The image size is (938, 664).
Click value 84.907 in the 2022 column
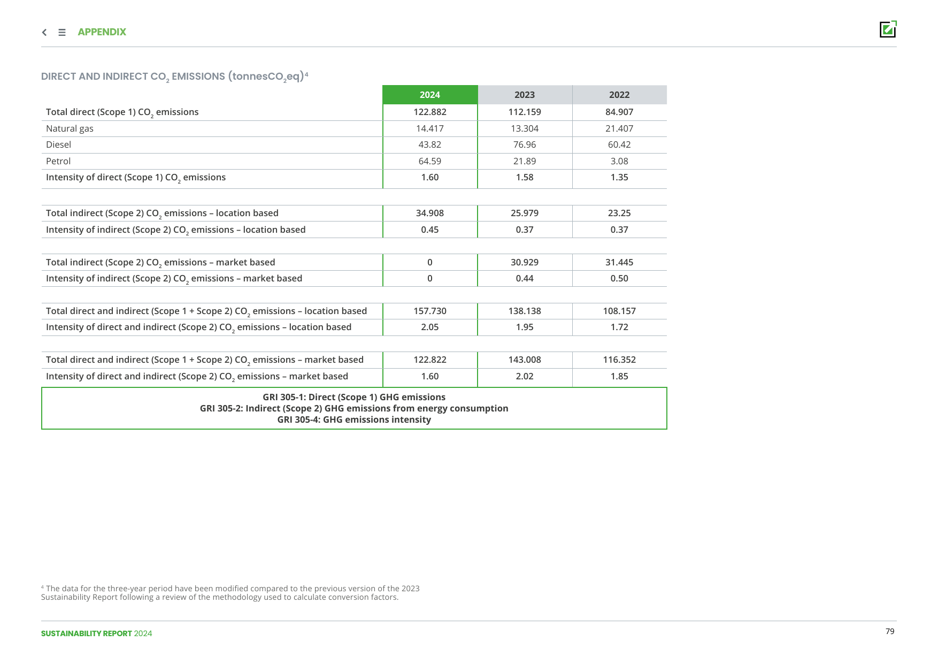pos(619,112)
